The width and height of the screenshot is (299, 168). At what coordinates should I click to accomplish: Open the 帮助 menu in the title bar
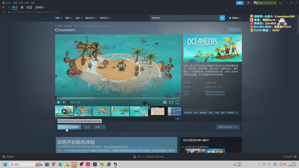[x=33, y=3]
